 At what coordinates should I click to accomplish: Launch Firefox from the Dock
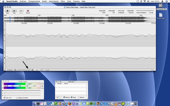pyautogui.click(x=70, y=104)
